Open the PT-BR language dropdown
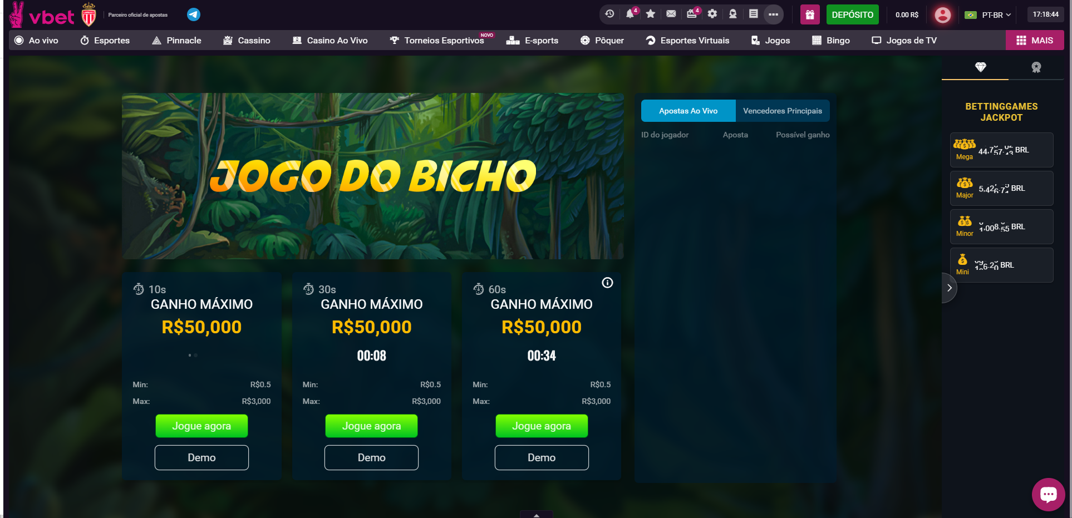The image size is (1072, 518). (x=989, y=15)
